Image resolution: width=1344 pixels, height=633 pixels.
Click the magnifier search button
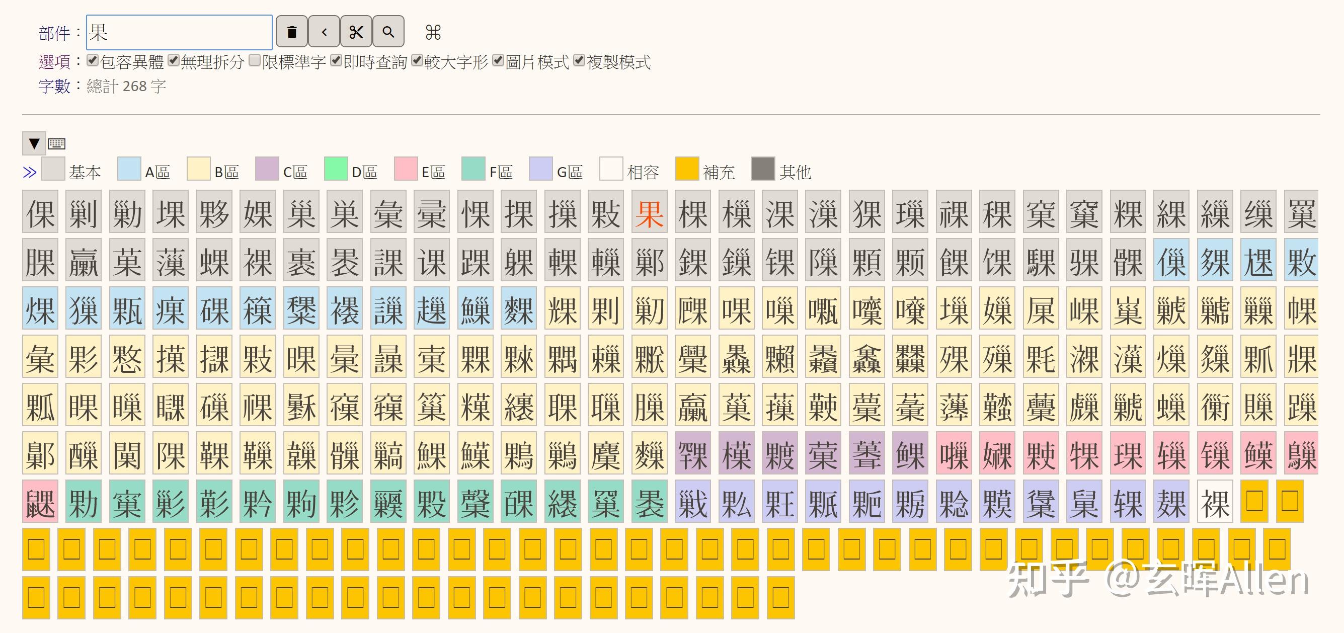[388, 32]
